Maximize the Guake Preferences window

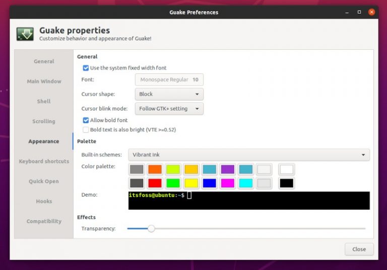coord(359,12)
